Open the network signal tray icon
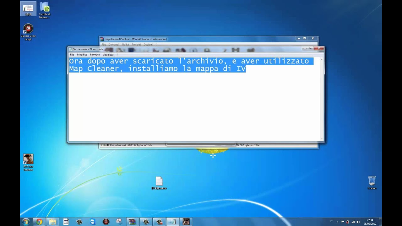 point(353,222)
